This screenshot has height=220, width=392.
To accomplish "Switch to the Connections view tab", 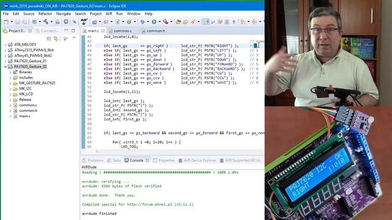I will tap(47, 31).
